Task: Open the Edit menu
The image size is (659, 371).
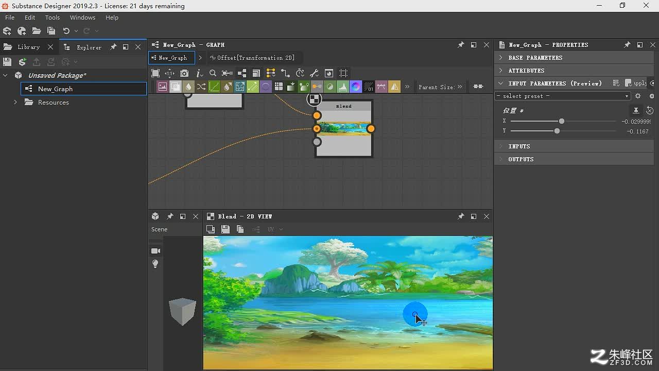Action: pos(30,18)
